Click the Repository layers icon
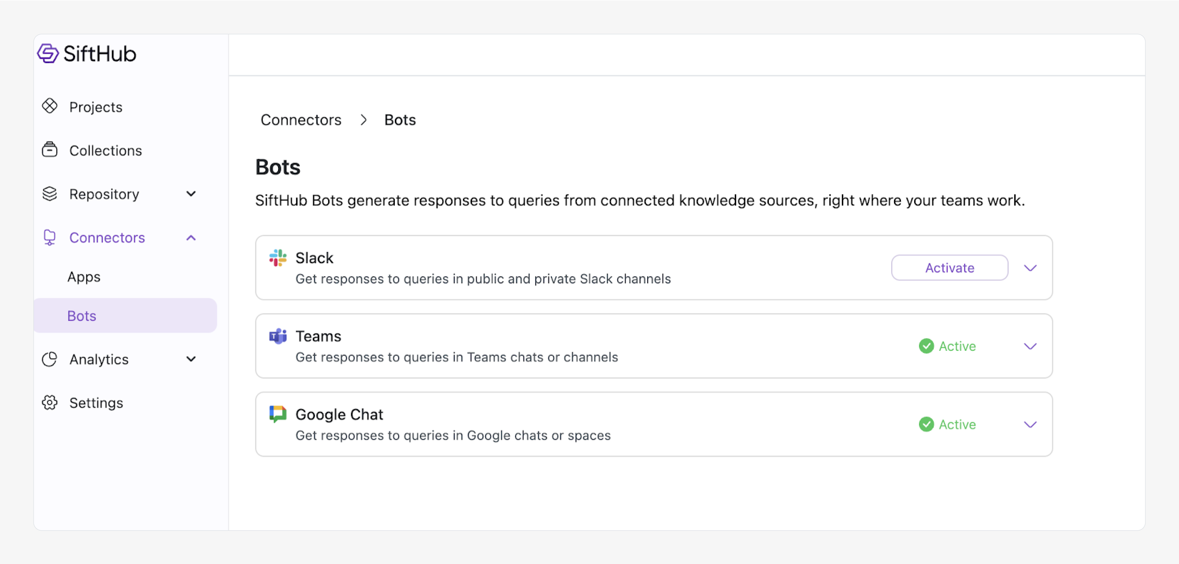1179x564 pixels. [49, 194]
